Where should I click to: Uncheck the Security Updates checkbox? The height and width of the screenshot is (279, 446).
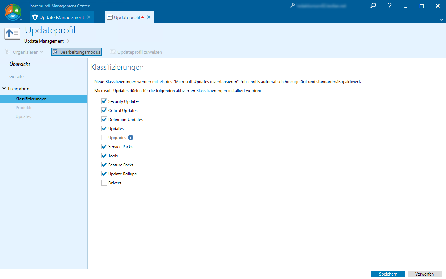coord(104,101)
